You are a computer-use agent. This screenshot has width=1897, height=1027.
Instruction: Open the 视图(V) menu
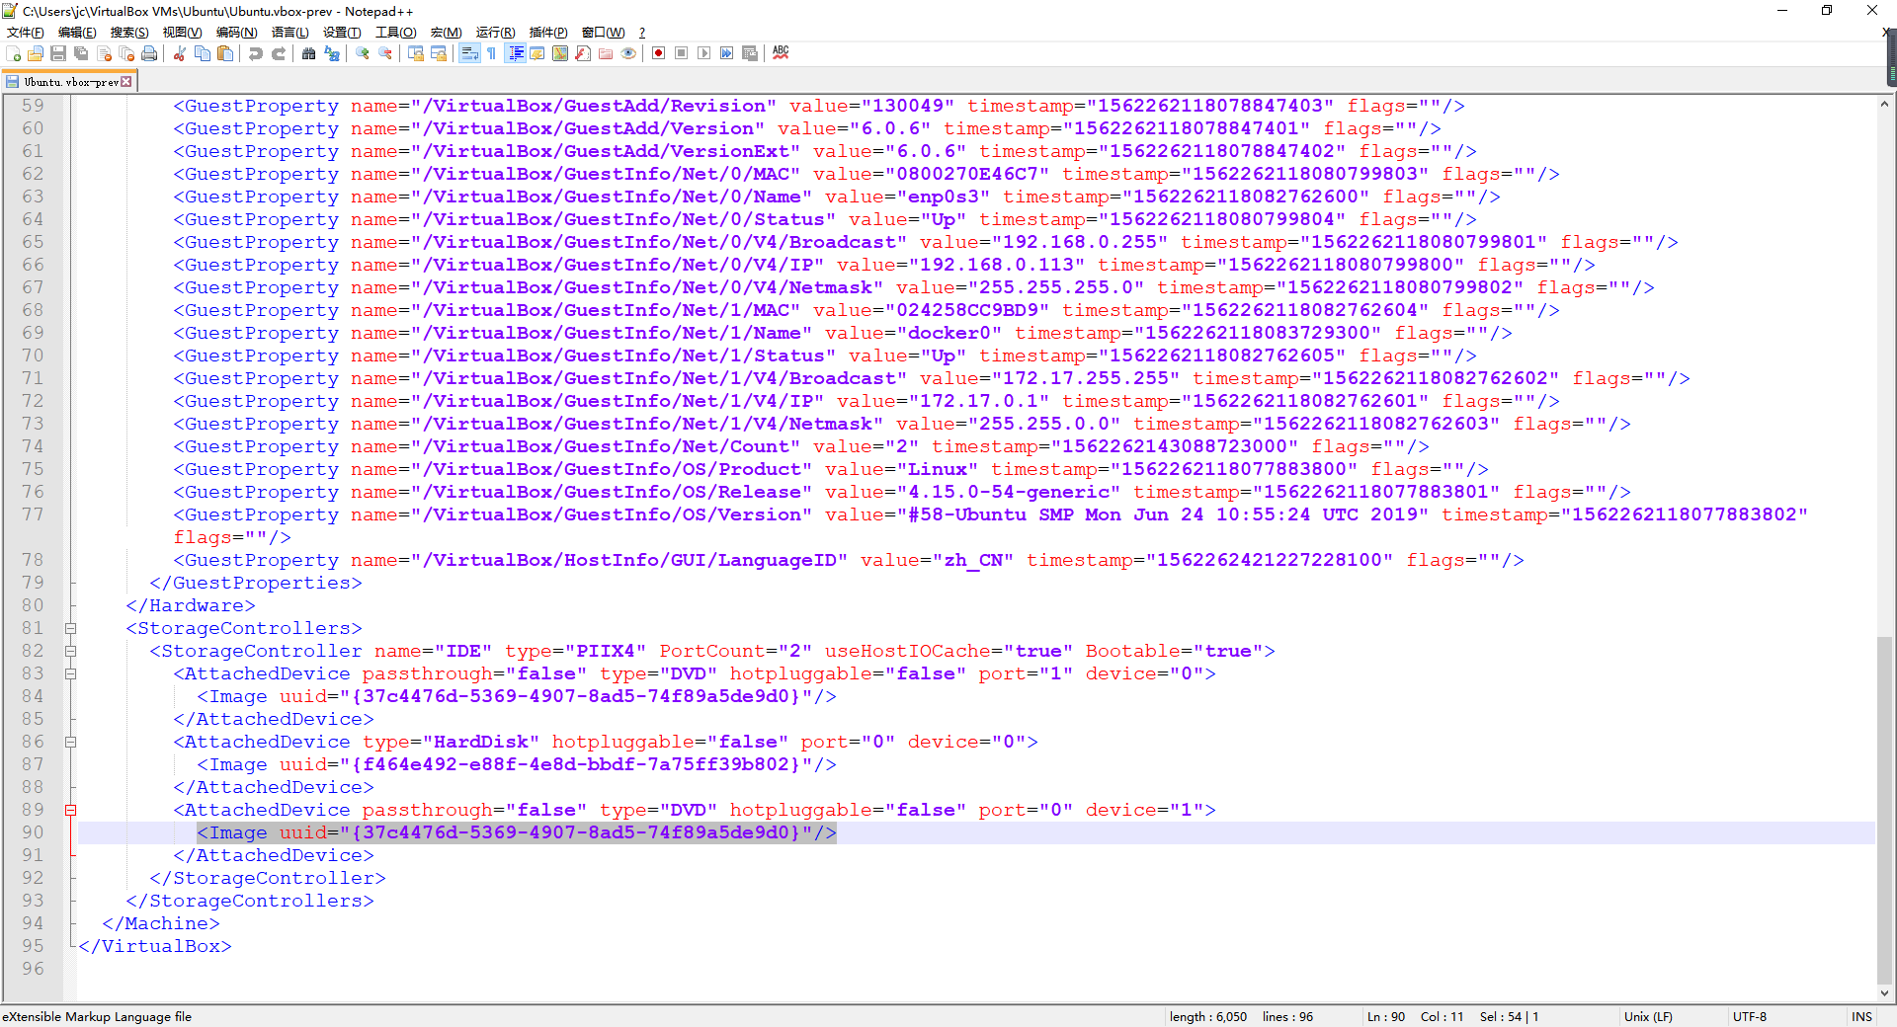click(x=183, y=33)
